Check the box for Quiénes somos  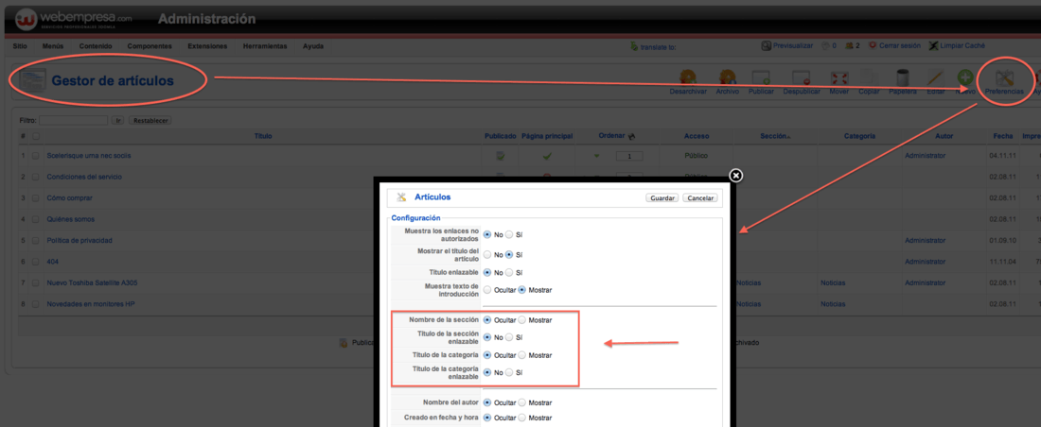coord(36,219)
